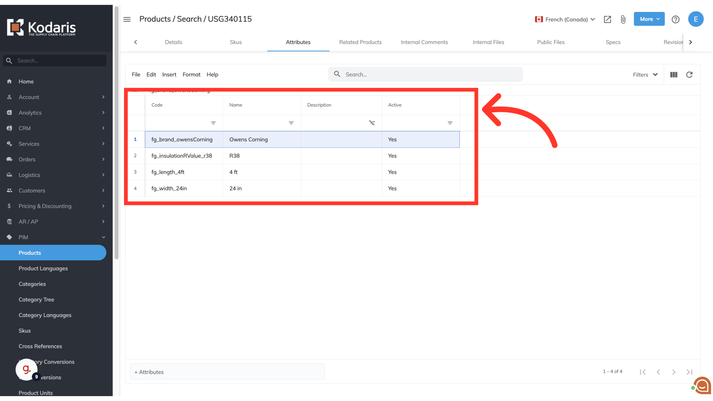Screen dimensions: 713x401
Task: Expand the Filters dropdown
Action: [x=645, y=75]
